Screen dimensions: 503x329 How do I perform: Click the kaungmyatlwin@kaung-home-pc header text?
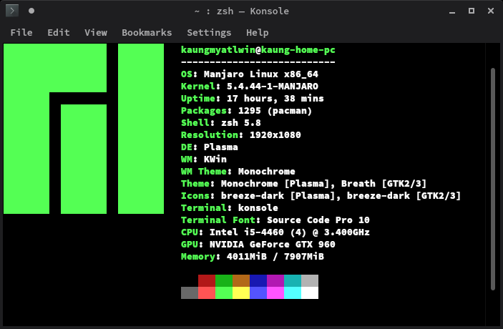pos(258,50)
